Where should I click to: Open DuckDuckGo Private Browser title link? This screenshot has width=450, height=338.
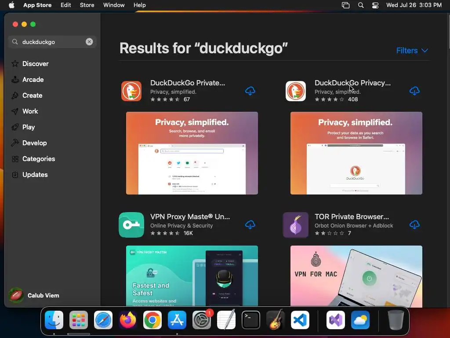188,83
